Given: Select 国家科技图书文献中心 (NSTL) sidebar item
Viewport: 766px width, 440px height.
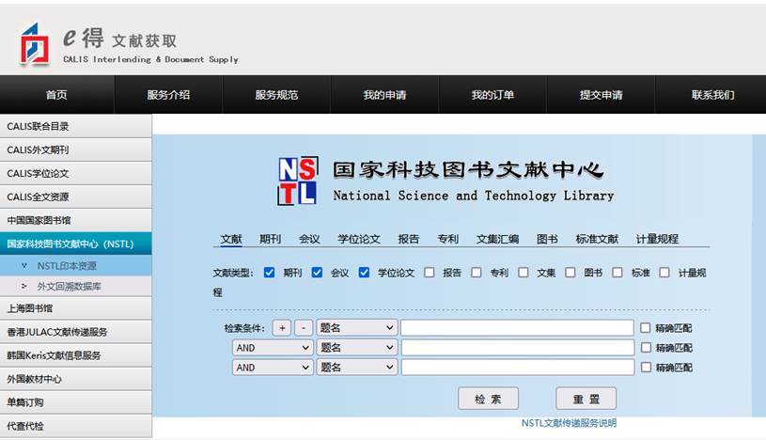Looking at the screenshot, I should point(76,244).
